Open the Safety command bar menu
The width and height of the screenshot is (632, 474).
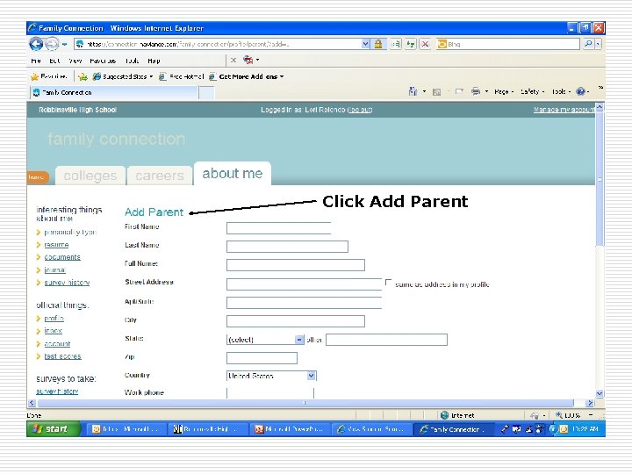tap(532, 92)
